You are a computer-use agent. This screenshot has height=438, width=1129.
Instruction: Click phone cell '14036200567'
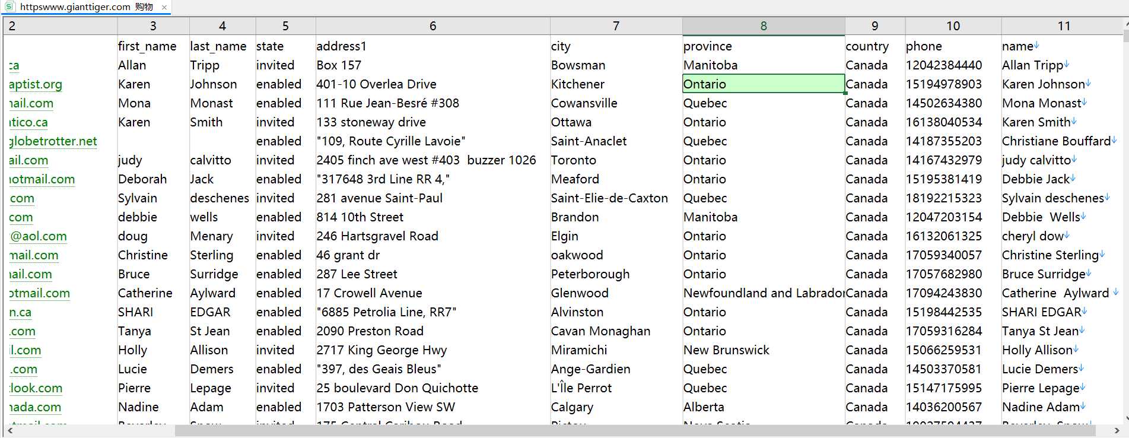coord(953,407)
